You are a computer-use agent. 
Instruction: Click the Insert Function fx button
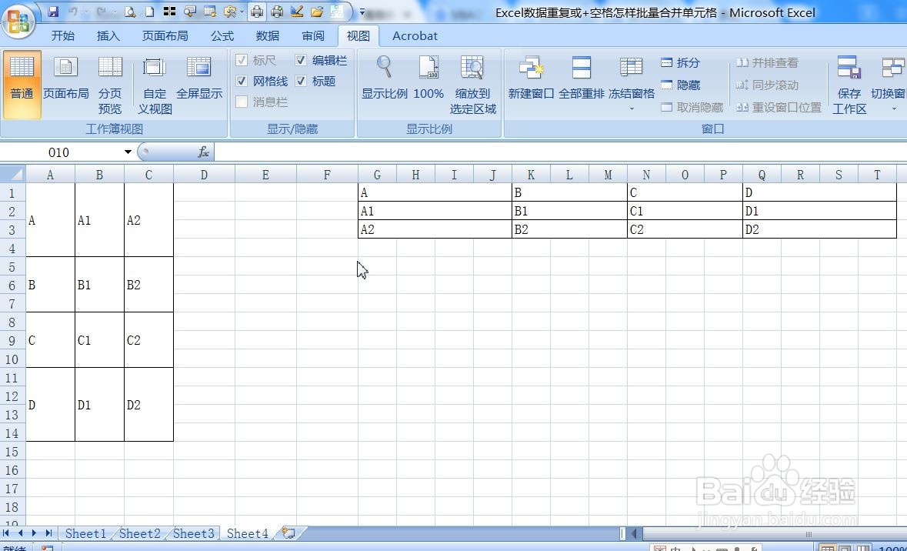tap(203, 152)
